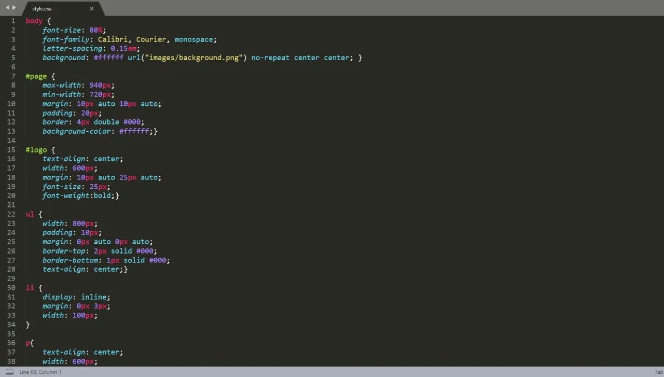Close the style.css tab
The width and height of the screenshot is (664, 377).
[91, 8]
